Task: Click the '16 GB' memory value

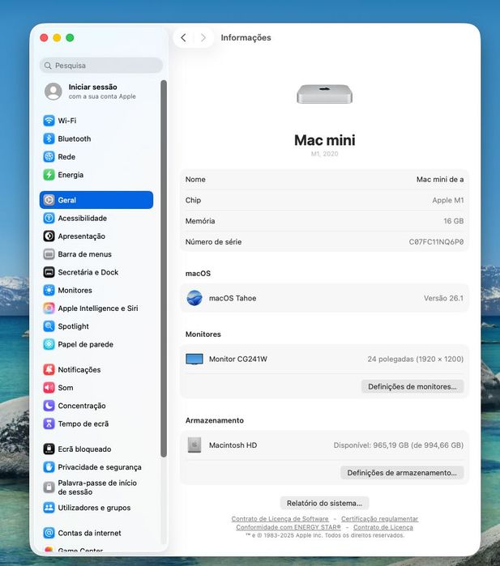Action: 453,221
